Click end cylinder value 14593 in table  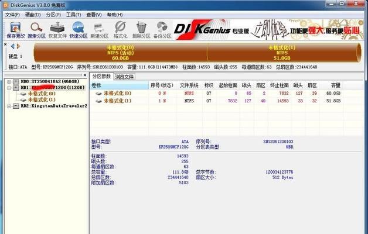point(282,101)
